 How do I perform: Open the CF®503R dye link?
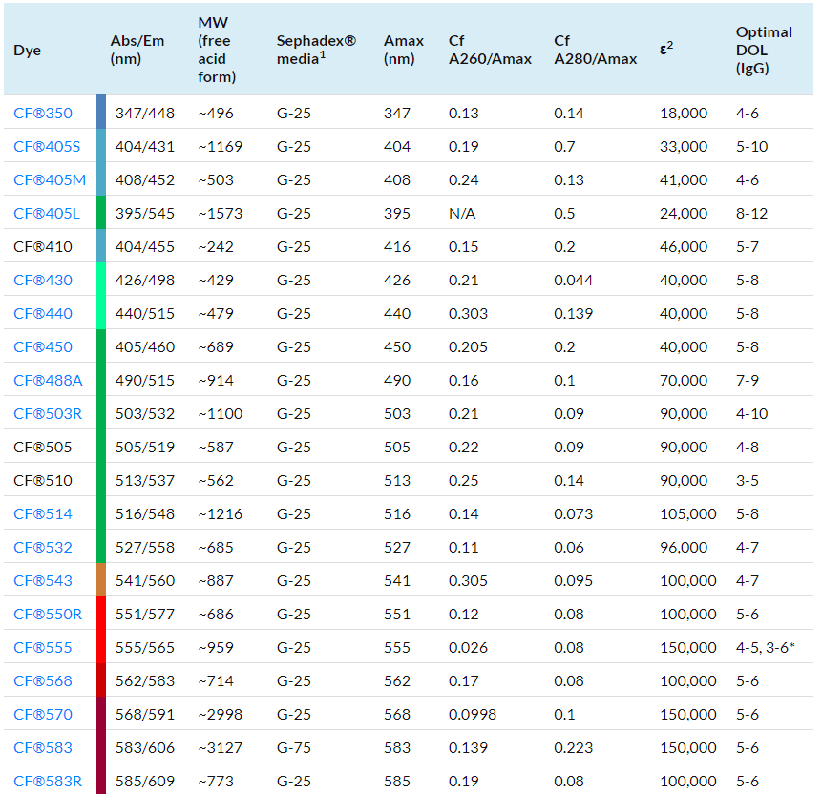(48, 413)
